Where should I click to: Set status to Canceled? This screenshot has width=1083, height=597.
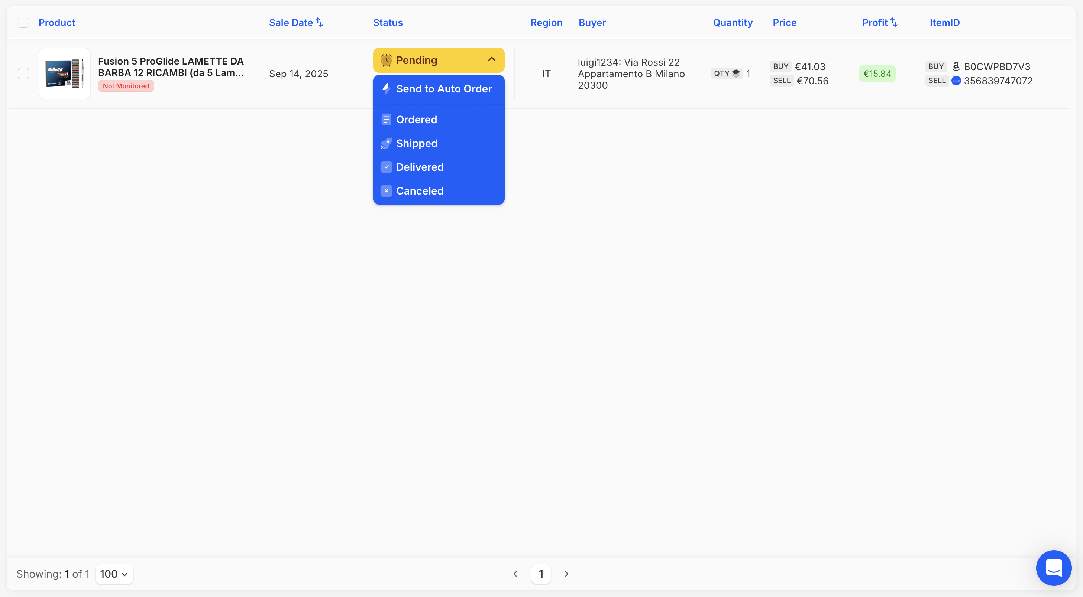[439, 191]
